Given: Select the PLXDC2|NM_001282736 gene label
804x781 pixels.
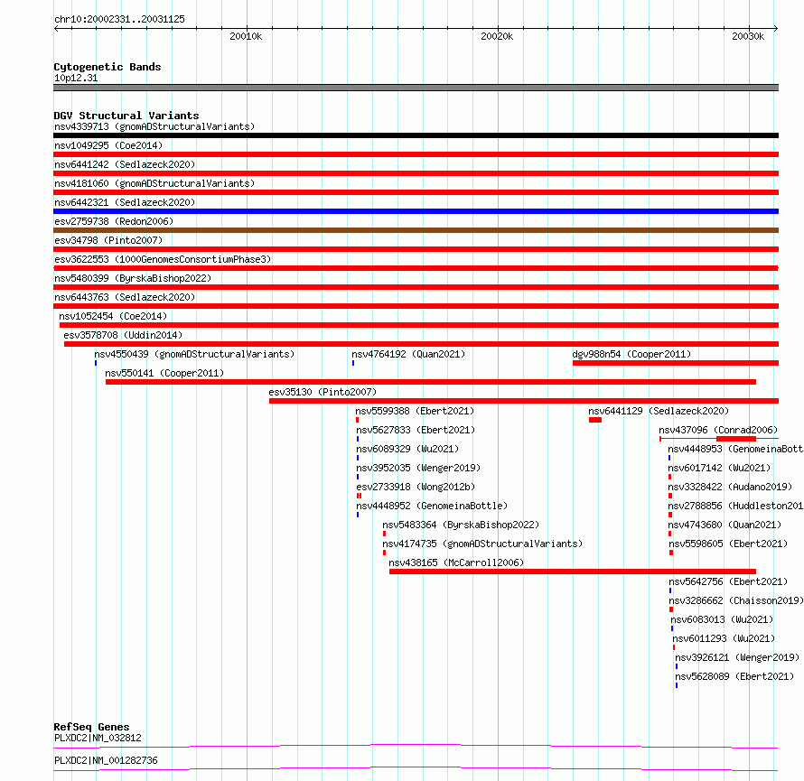Looking at the screenshot, I should pos(106,760).
